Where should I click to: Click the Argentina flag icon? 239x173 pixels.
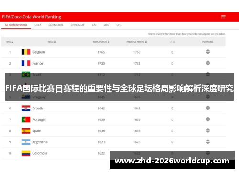click(26, 142)
